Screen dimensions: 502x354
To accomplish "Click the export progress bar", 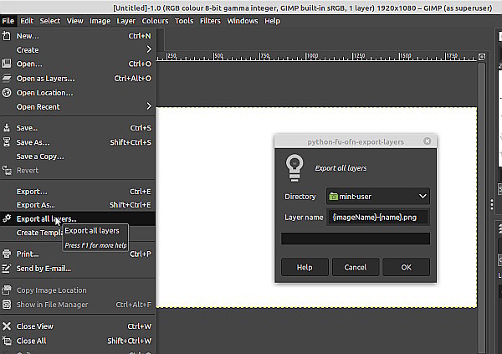I will tap(356, 239).
